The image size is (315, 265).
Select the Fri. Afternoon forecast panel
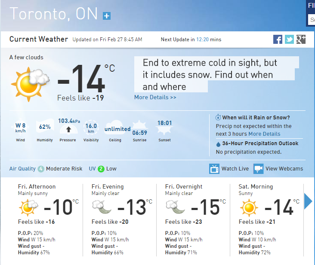point(46,220)
